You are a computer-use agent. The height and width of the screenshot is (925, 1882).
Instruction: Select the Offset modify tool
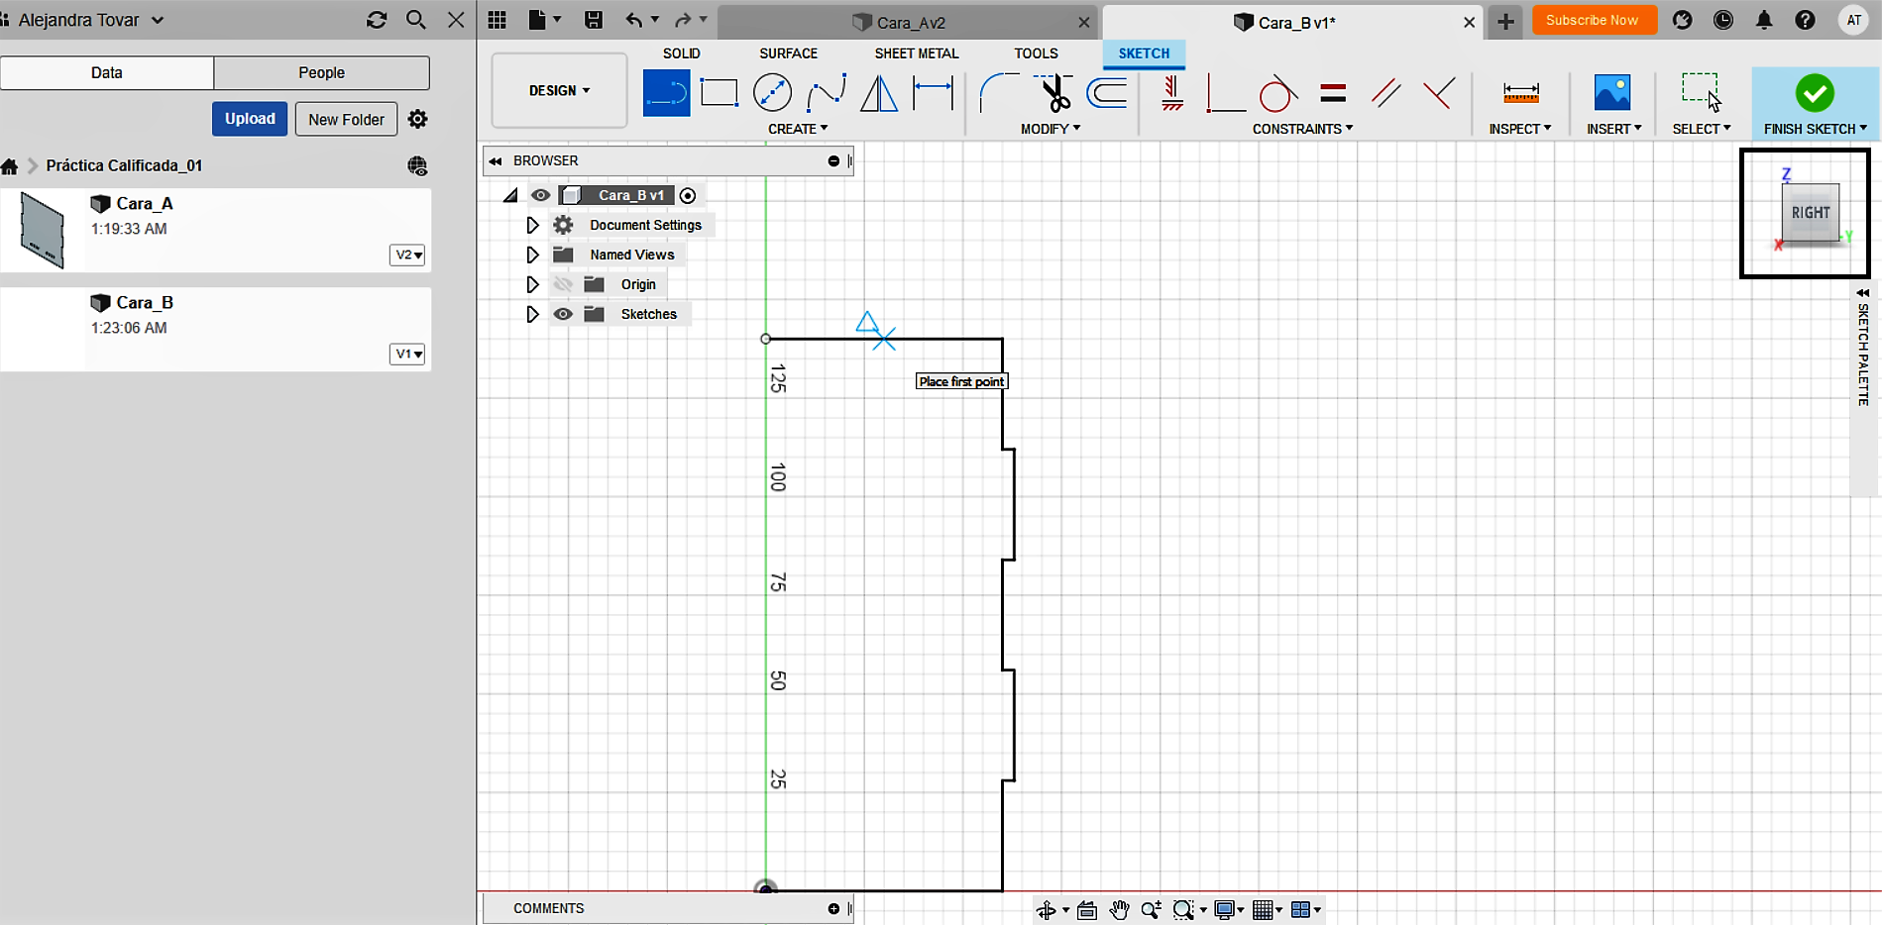1107,93
